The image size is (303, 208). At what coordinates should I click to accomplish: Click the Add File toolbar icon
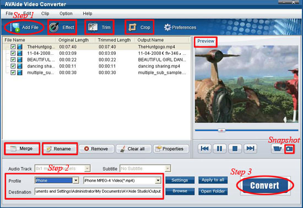(x=15, y=27)
